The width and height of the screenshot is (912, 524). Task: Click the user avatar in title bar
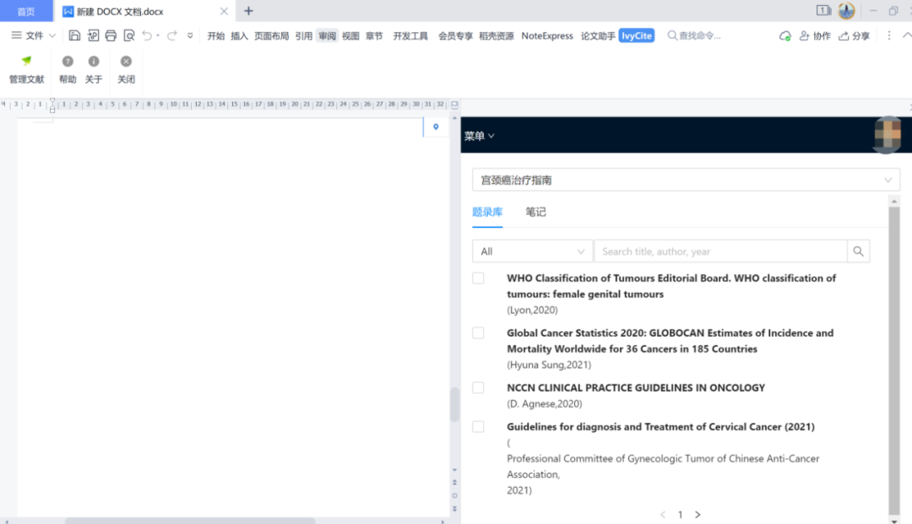pyautogui.click(x=846, y=10)
